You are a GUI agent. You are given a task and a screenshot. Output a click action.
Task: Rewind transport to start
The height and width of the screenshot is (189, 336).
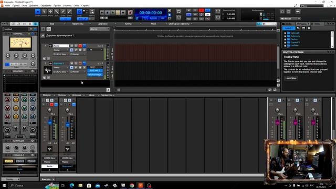pyautogui.click(x=102, y=13)
